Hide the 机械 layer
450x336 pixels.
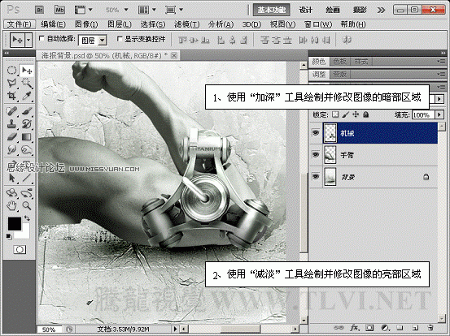(x=316, y=133)
